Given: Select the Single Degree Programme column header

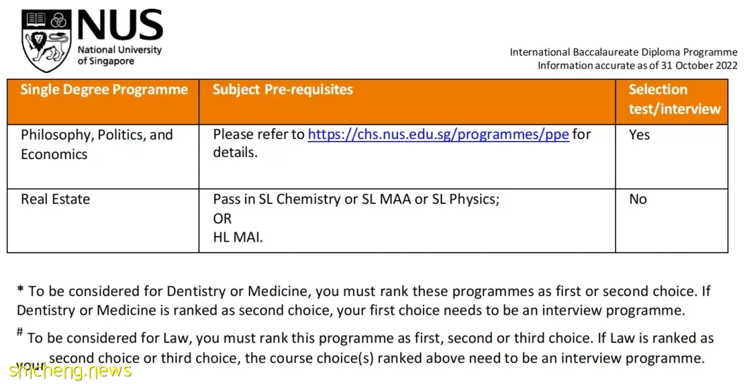Looking at the screenshot, I should click(104, 89).
